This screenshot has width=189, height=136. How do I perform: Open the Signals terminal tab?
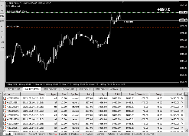tap(100, 134)
